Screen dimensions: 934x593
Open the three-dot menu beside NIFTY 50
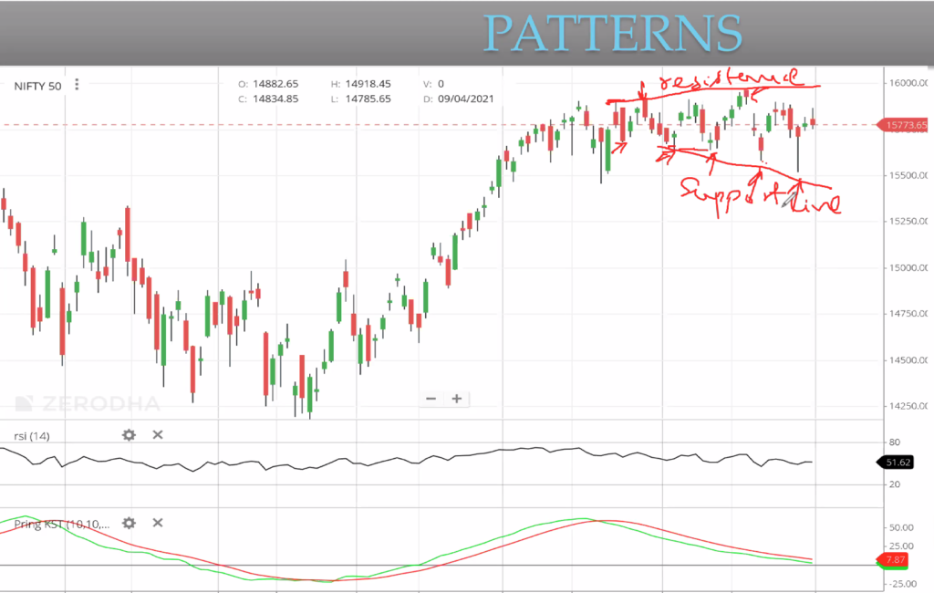(78, 85)
